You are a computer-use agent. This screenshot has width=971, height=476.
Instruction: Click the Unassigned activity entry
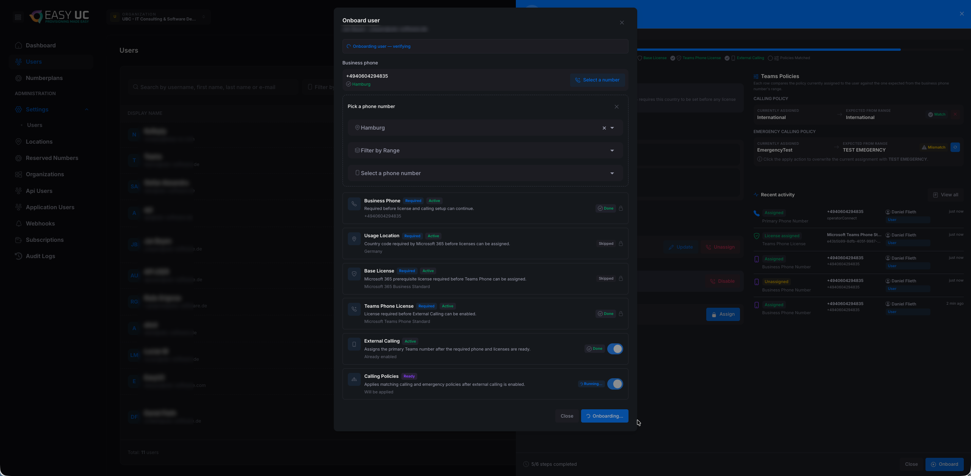pos(858,285)
